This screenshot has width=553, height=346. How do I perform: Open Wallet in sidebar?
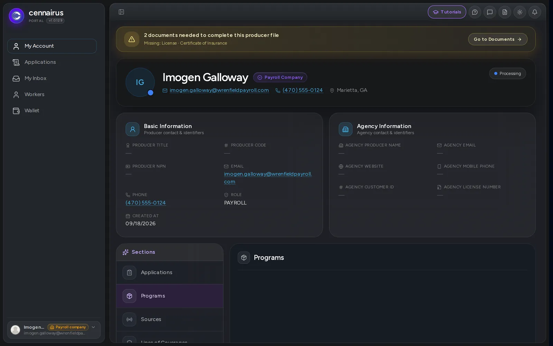click(x=52, y=111)
